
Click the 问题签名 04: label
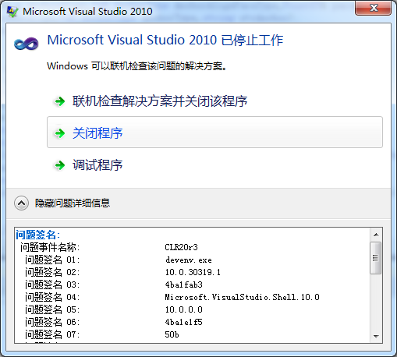click(52, 297)
